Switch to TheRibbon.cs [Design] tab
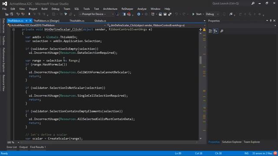This screenshot has height=156, width=278. [x=46, y=21]
